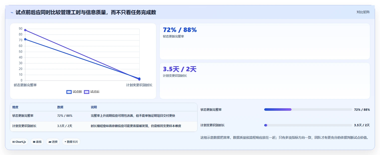Toggle the 试点前 legend series
380x155 pixels.
click(74, 92)
